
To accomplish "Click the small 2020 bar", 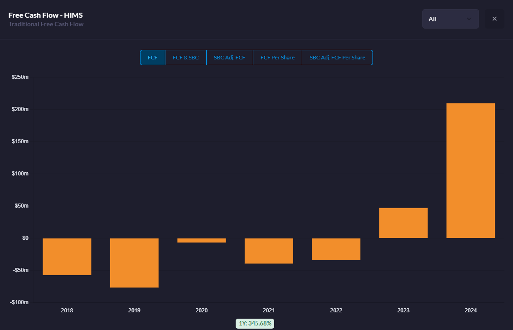I will (202, 240).
